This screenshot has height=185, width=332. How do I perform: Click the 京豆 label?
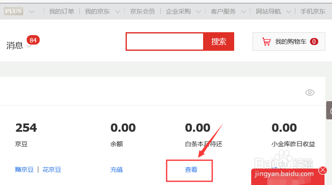tap(21, 144)
